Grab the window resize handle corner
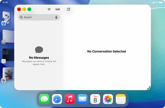The height and width of the screenshot is (108, 165). pos(149,88)
